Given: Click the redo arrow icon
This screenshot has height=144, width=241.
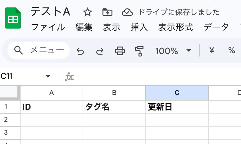Looking at the screenshot, I should [x=100, y=51].
